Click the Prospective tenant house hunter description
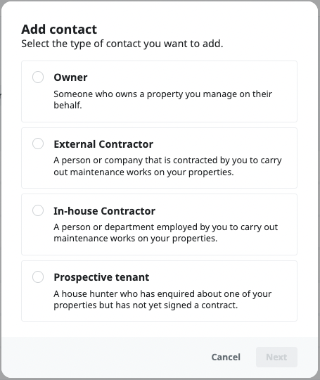The height and width of the screenshot is (380, 320). (x=162, y=299)
